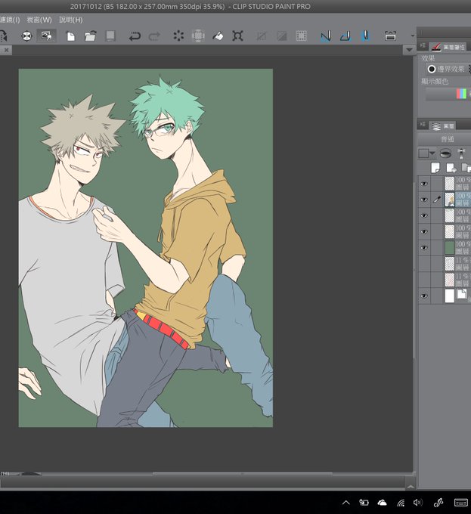The width and height of the screenshot is (471, 514).
Task: Click Clear Outside Selection icon
Action: (x=198, y=36)
